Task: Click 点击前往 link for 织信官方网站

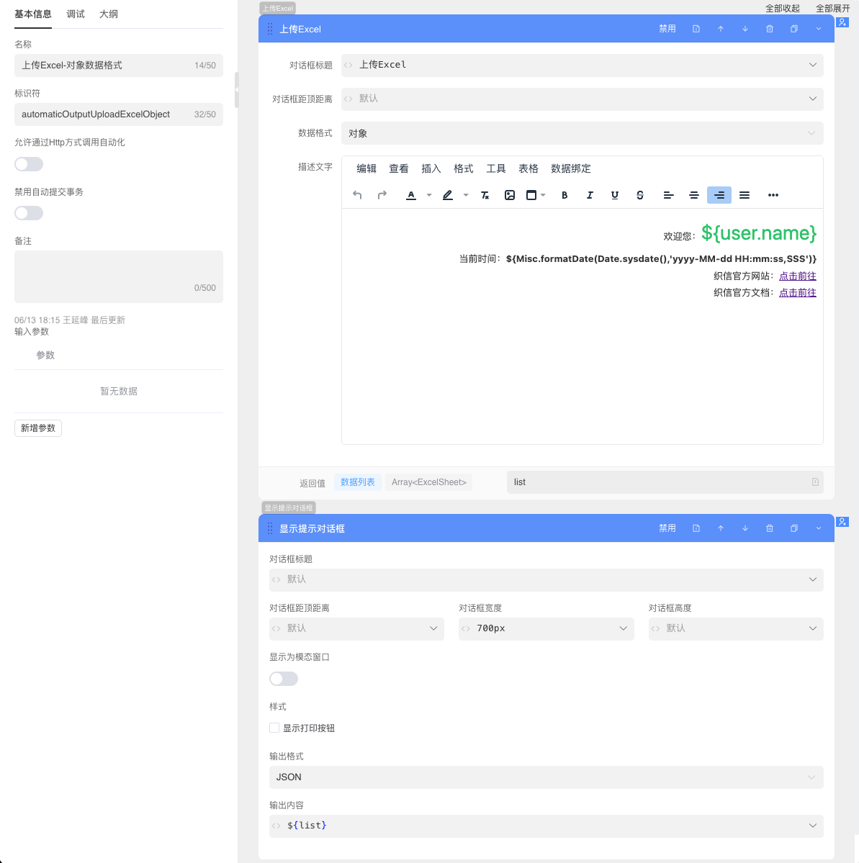Action: click(797, 276)
